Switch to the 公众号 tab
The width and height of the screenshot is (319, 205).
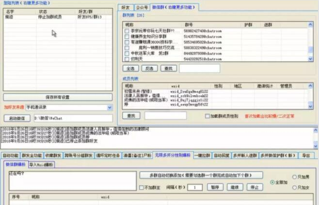click(x=141, y=7)
